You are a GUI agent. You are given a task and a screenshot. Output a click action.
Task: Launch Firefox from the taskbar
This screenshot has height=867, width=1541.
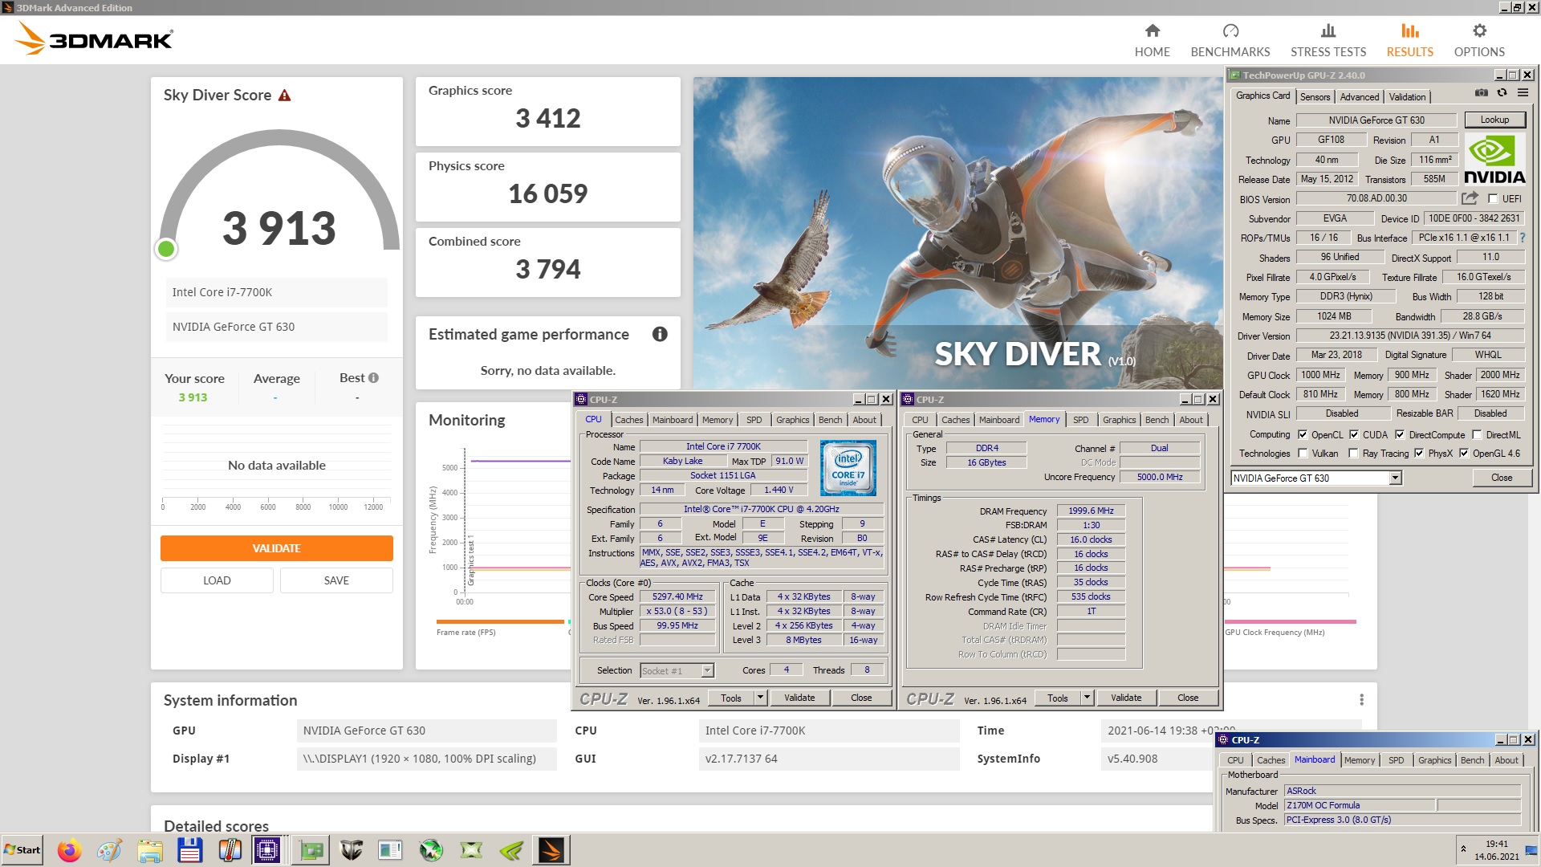[x=70, y=850]
